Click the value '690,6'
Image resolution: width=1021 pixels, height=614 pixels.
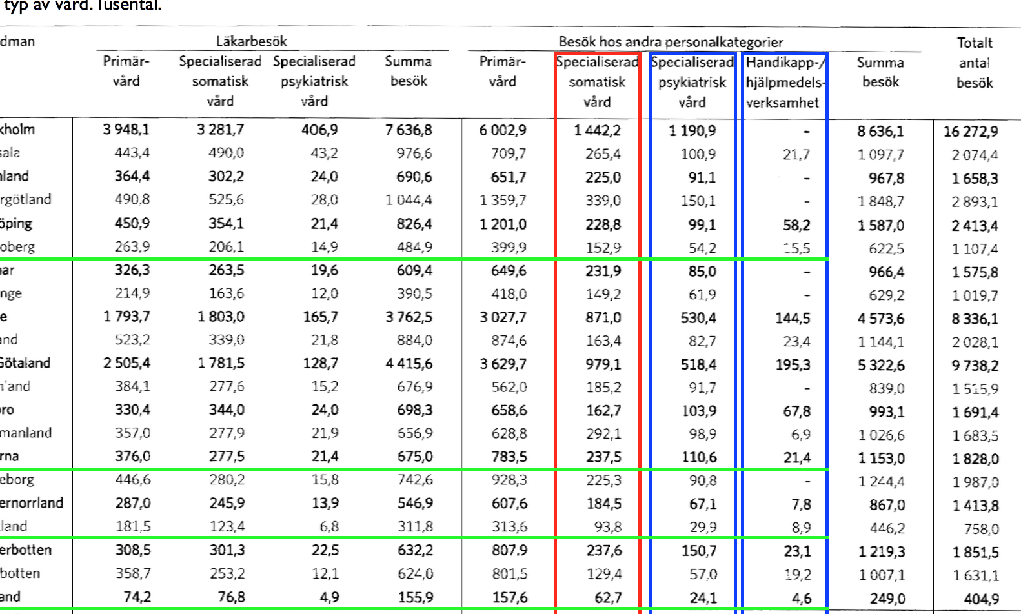pos(414,177)
